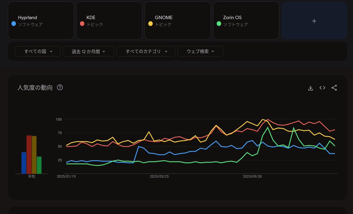Download the popularity trend chart data
353x214 pixels.
pos(310,88)
